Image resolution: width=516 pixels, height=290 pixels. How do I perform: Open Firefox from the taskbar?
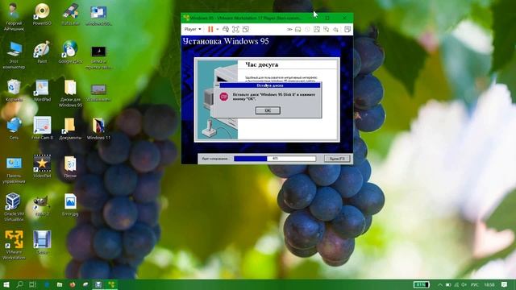pos(73,284)
